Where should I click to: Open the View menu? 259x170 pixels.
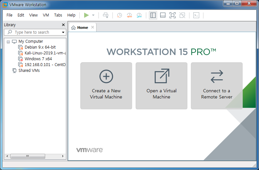pyautogui.click(x=33, y=15)
